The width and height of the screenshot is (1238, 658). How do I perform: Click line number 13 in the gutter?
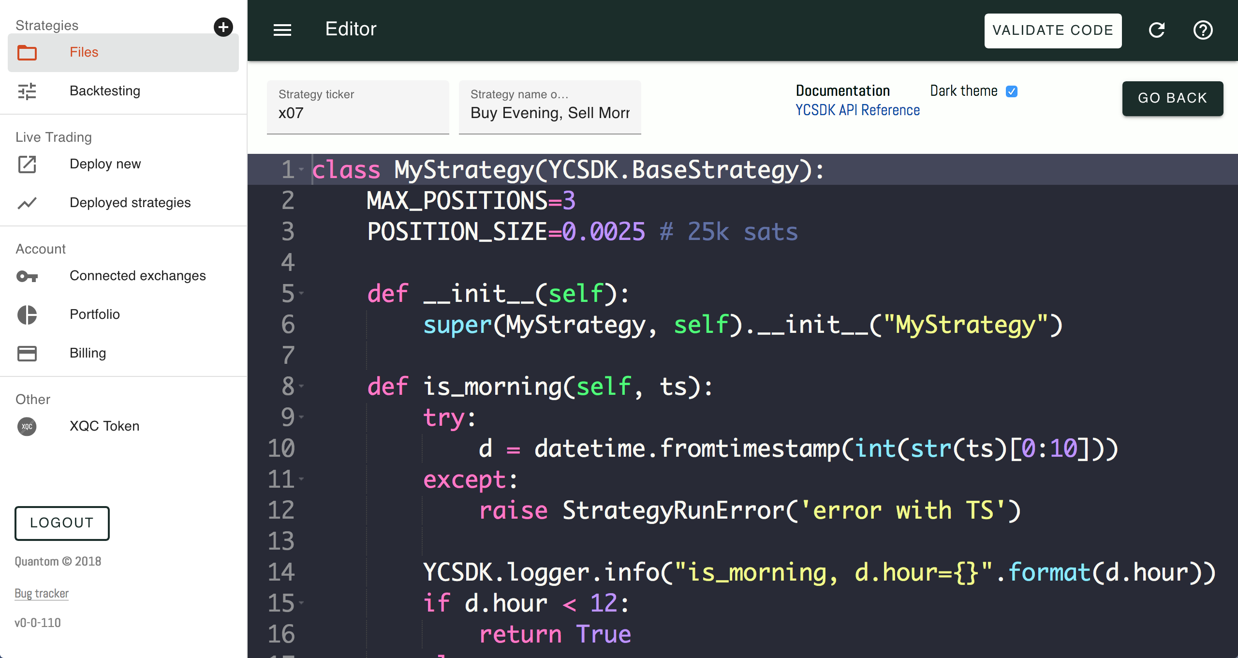(x=281, y=541)
